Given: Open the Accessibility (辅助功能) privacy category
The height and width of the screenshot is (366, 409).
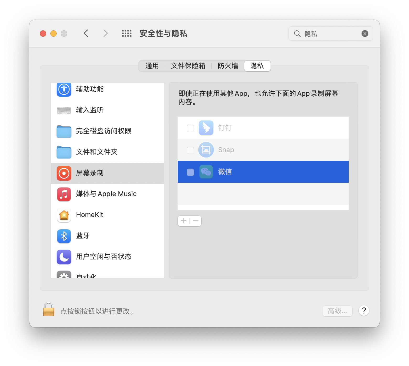Looking at the screenshot, I should 107,89.
